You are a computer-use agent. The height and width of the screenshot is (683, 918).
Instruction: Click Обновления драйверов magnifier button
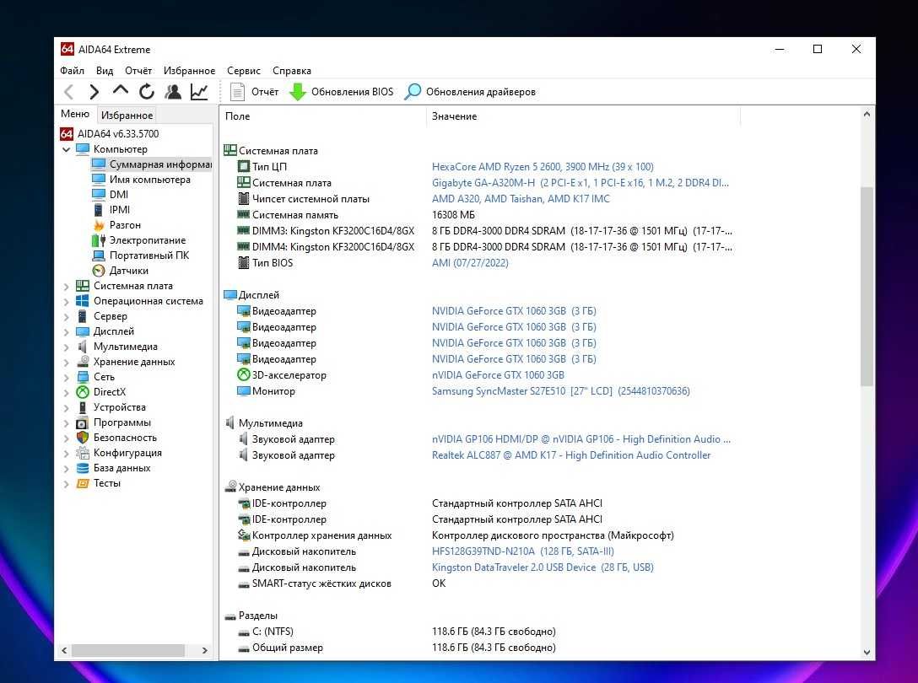pos(470,92)
